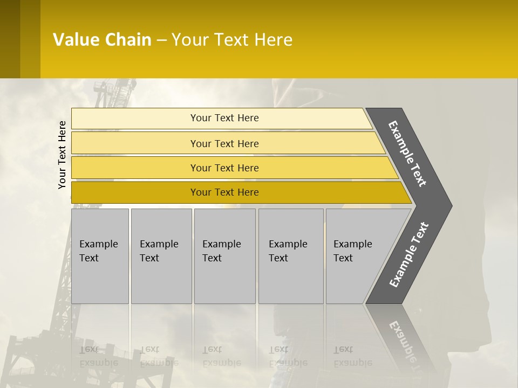This screenshot has width=518, height=388.
Task: Click the "Your Text Here" part of the slide title
Action: 232,40
